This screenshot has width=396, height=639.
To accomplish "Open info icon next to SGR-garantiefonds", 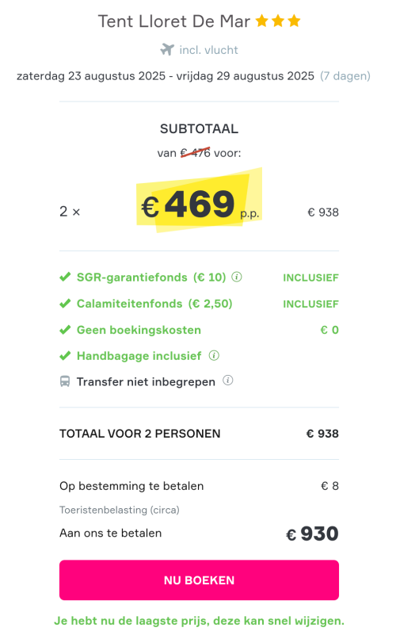I will pos(237,277).
